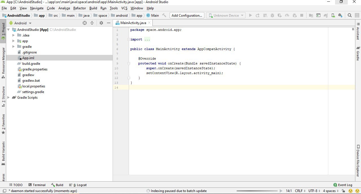Open the TODO tool window button

pyautogui.click(x=16, y=185)
